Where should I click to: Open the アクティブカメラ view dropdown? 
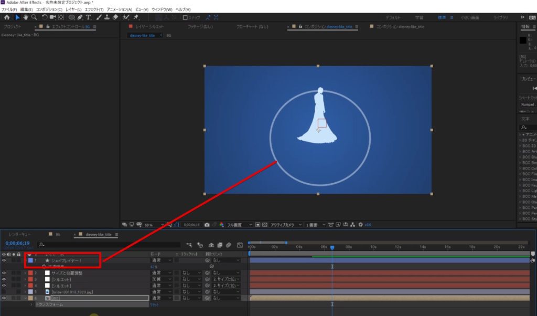(286, 225)
